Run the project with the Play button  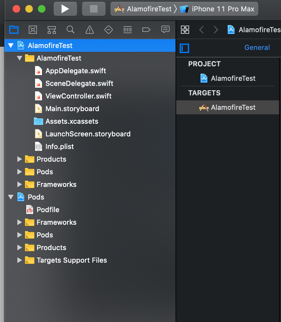[x=65, y=9]
